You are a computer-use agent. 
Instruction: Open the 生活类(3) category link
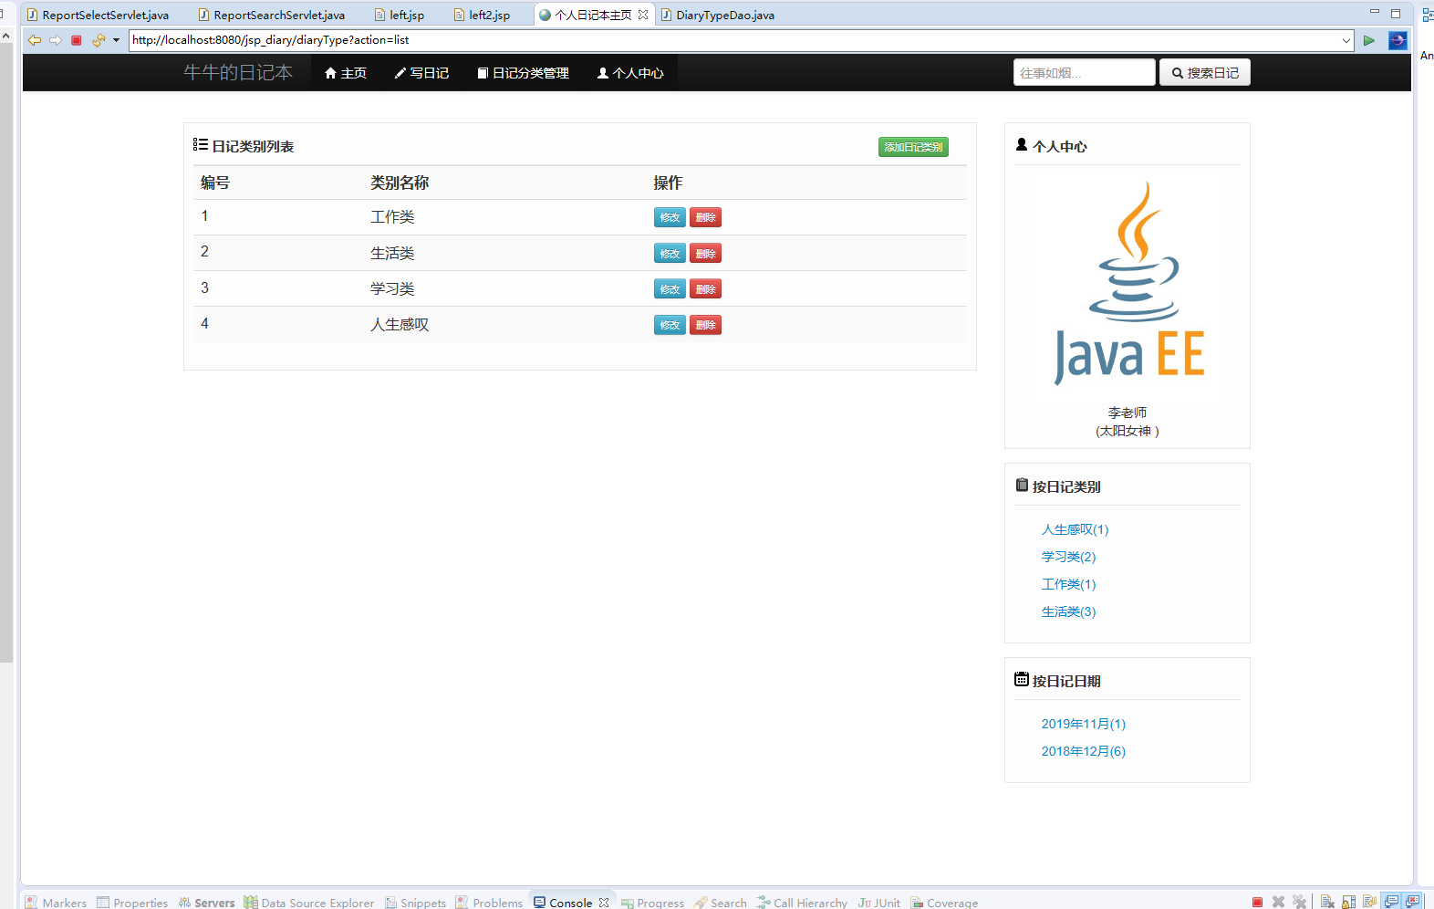(x=1068, y=611)
